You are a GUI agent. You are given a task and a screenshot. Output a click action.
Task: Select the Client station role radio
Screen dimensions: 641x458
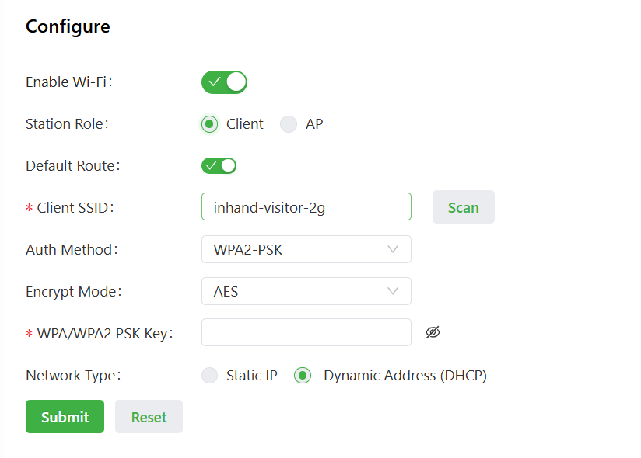(x=209, y=124)
